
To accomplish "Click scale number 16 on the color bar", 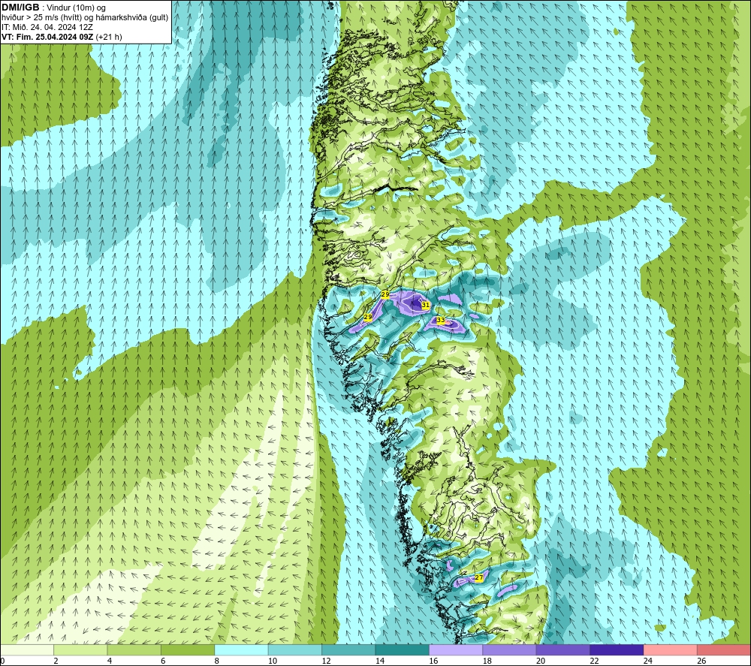I will (x=433, y=661).
